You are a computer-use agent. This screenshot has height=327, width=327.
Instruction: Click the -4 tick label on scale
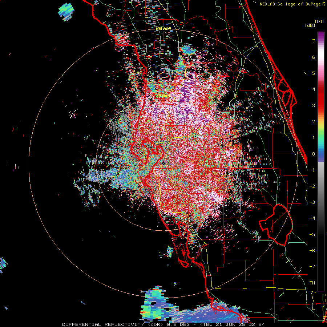[x=312, y=218]
